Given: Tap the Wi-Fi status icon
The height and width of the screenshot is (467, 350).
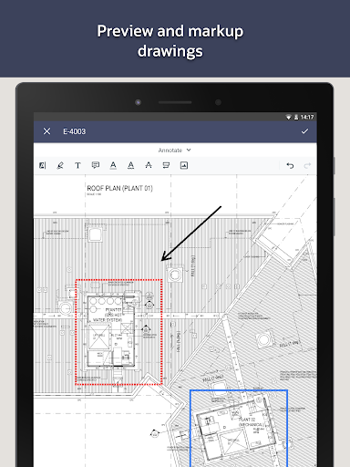Looking at the screenshot, I should click(x=288, y=117).
